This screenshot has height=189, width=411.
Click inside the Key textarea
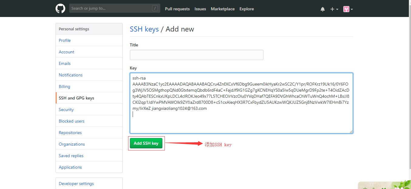(241, 103)
